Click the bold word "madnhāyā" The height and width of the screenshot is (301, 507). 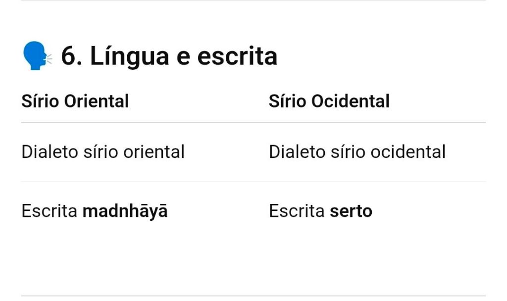(125, 211)
